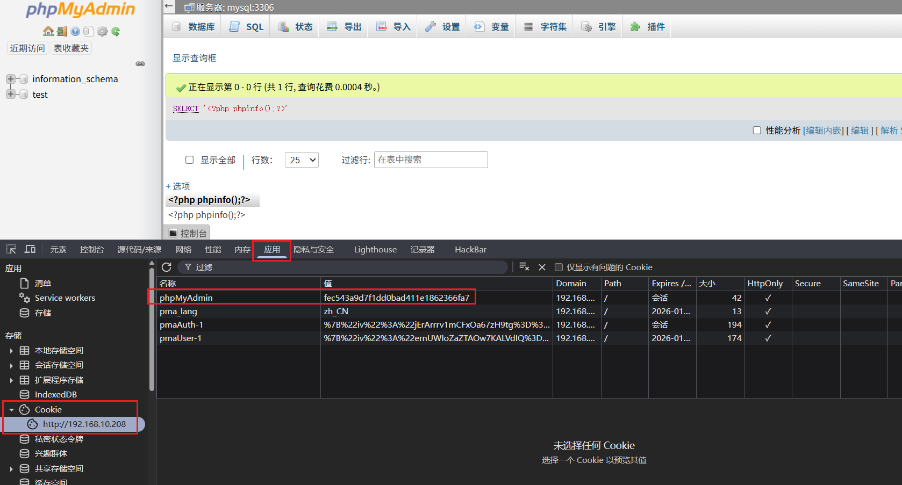This screenshot has width=902, height=485.
Task: Expand the 本地存储空间 tree item
Action: point(11,351)
